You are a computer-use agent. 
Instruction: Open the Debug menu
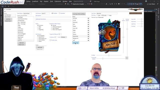click(x=28, y=1)
